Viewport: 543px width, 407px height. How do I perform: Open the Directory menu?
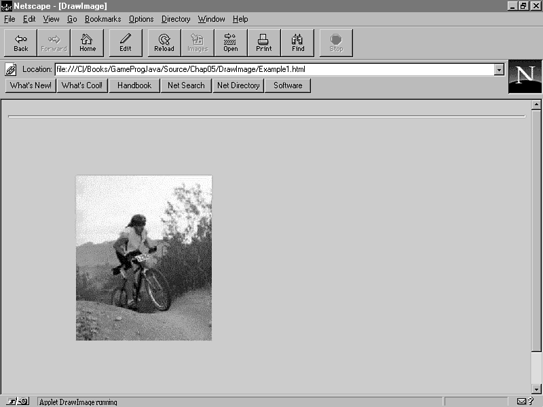pos(176,19)
